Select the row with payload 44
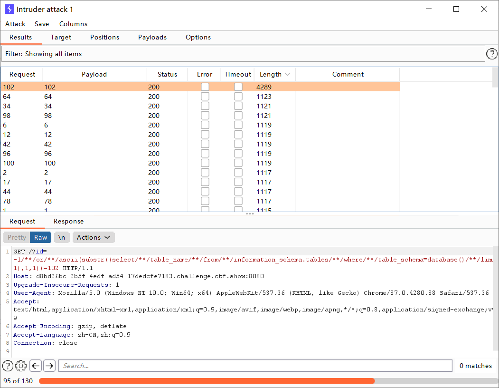499x388 pixels. point(200,192)
